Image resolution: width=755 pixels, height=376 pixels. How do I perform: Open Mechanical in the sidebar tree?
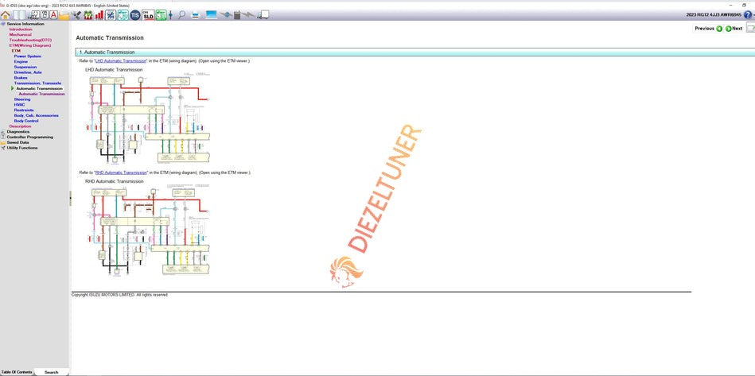coord(20,35)
